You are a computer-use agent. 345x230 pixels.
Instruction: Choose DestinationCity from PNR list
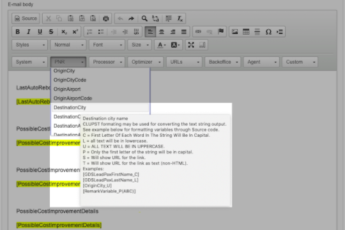tap(100, 107)
